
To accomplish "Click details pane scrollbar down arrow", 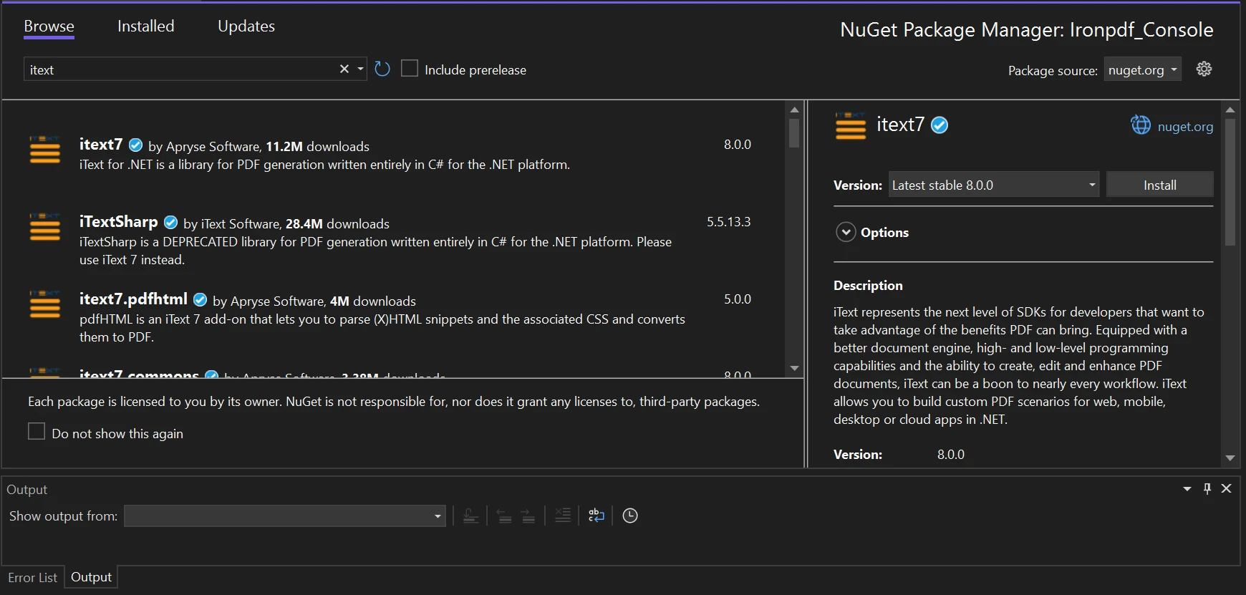I will coord(1230,458).
